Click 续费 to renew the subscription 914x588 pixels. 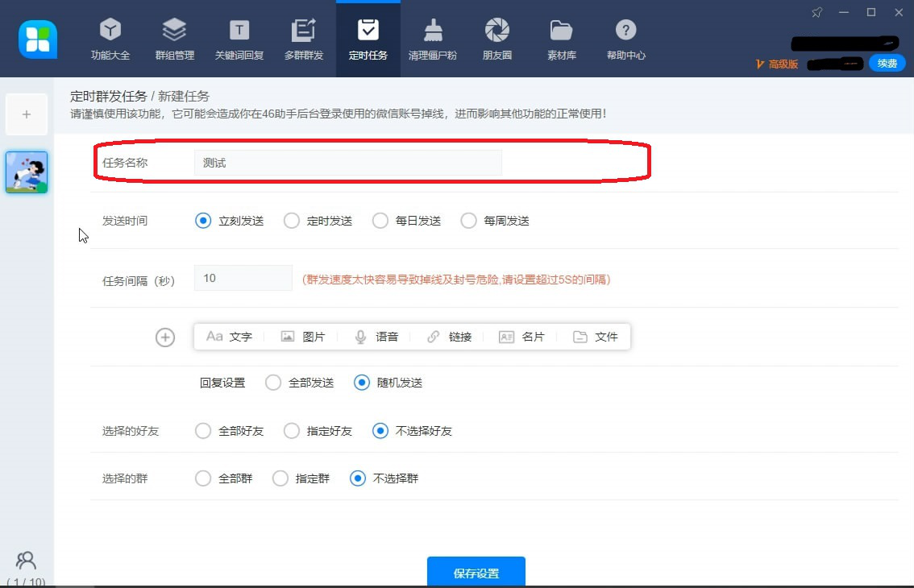tap(886, 63)
